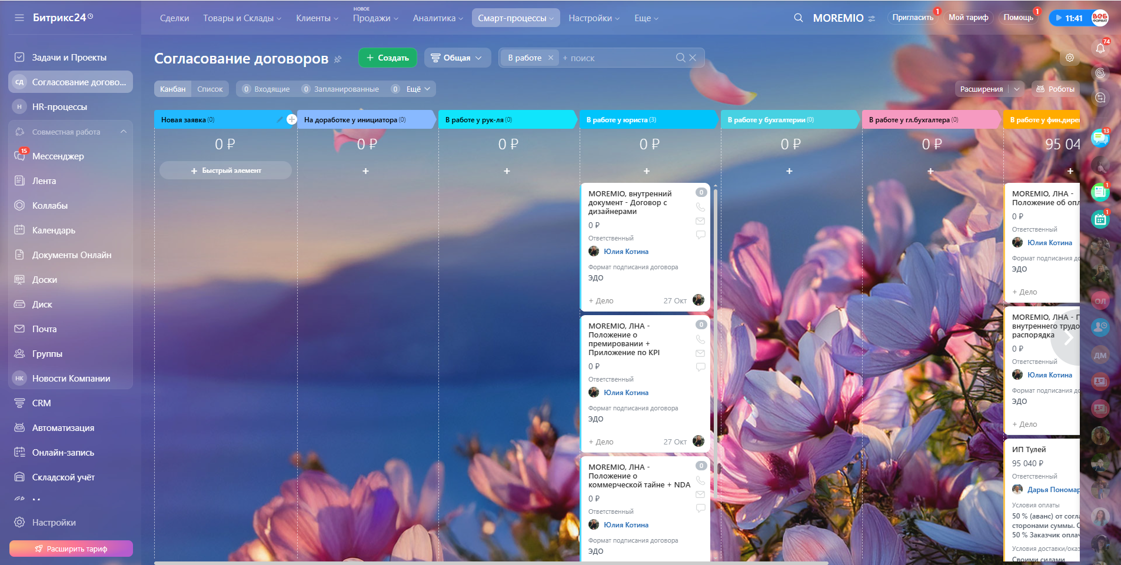Image resolution: width=1121 pixels, height=565 pixels.
Task: Click the green Создать button
Action: (387, 58)
